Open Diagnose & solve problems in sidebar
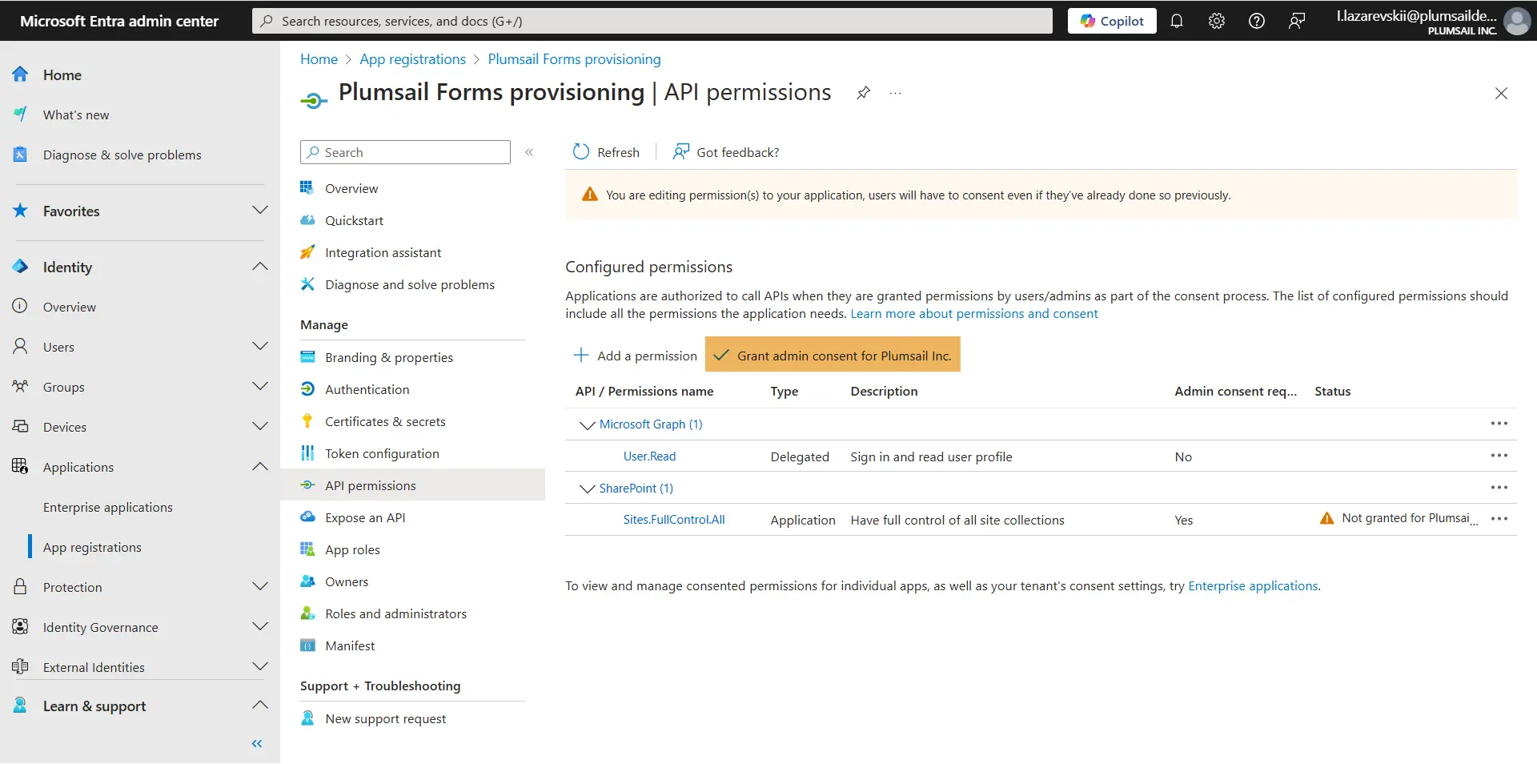Image resolution: width=1537 pixels, height=764 pixels. (122, 155)
